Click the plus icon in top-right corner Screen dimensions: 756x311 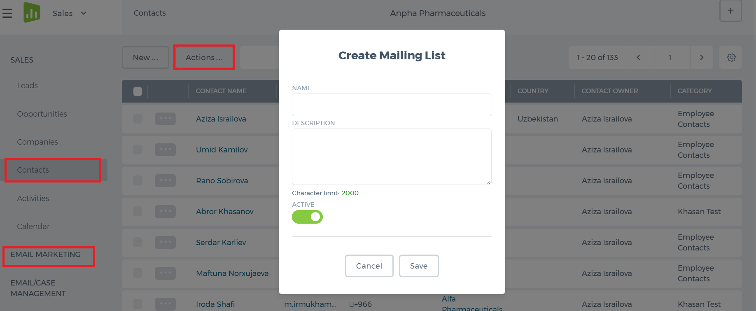coord(730,11)
